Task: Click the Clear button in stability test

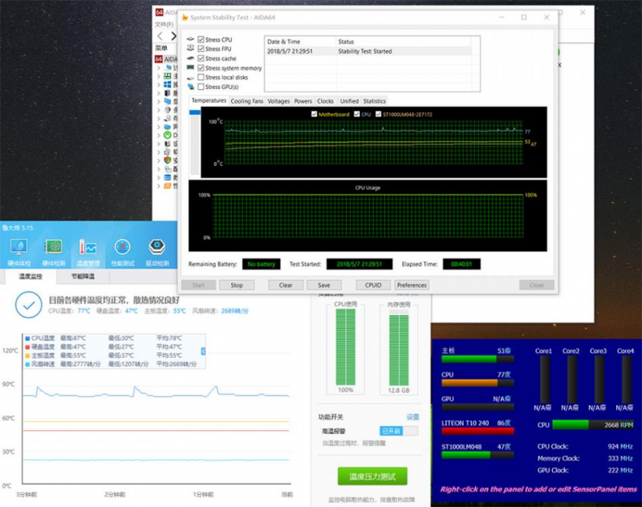Action: (286, 285)
